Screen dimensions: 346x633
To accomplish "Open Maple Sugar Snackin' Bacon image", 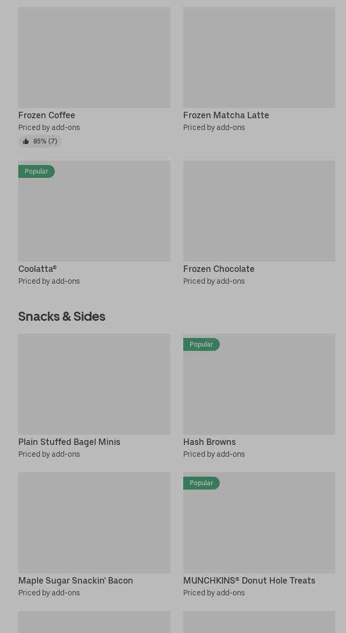I will coord(94,523).
